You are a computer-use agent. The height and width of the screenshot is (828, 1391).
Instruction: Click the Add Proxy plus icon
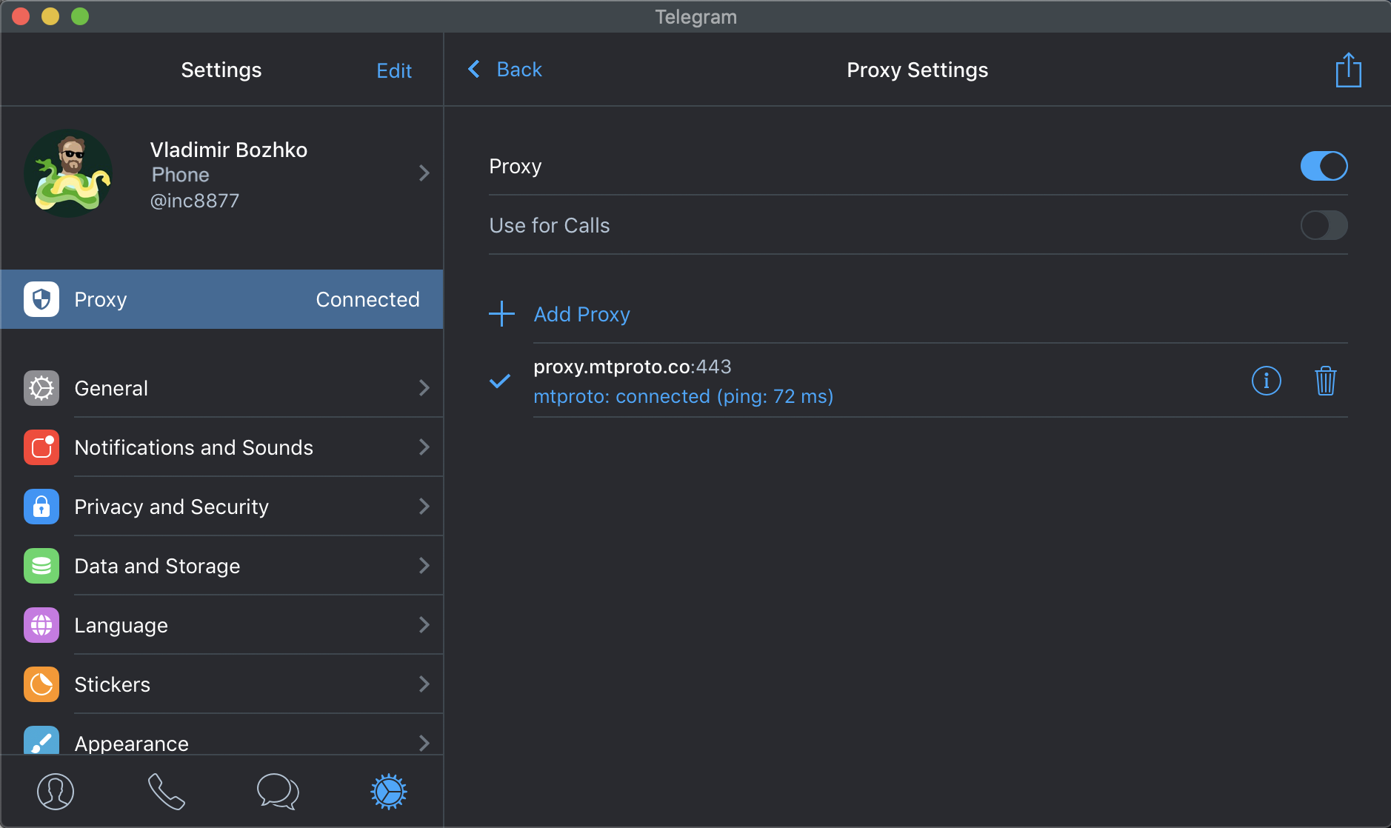click(501, 314)
